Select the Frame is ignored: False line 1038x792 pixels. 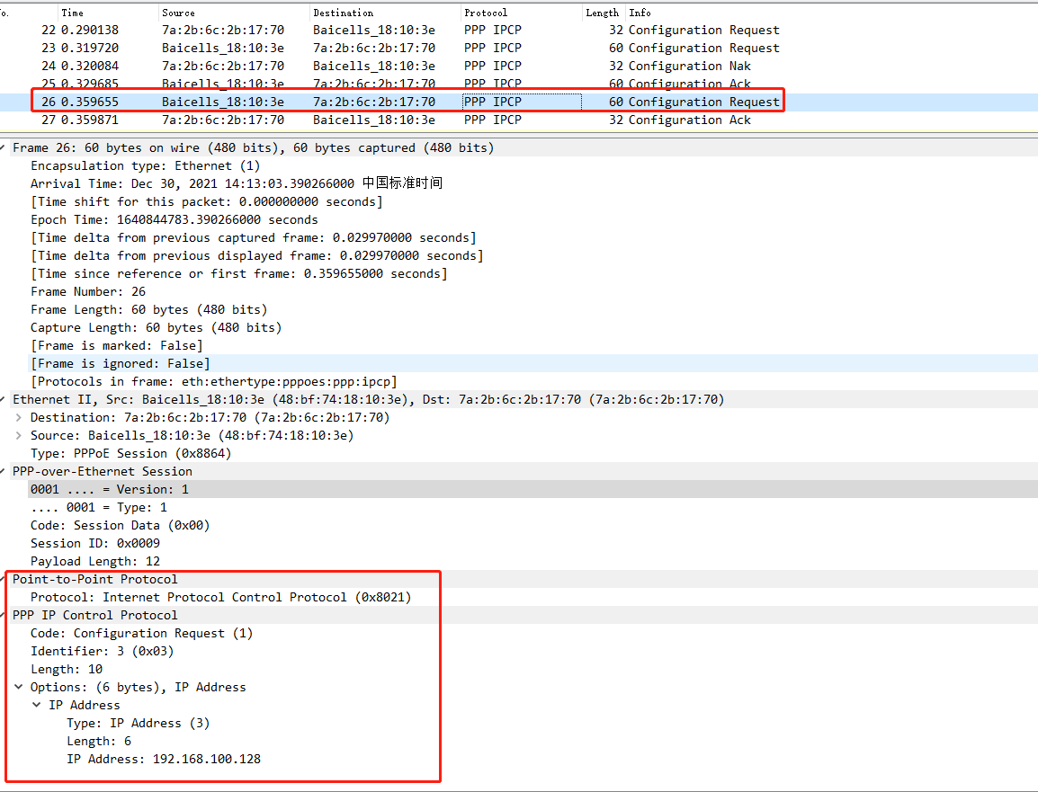pos(121,363)
